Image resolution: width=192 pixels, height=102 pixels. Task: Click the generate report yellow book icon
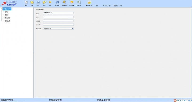[72, 2]
